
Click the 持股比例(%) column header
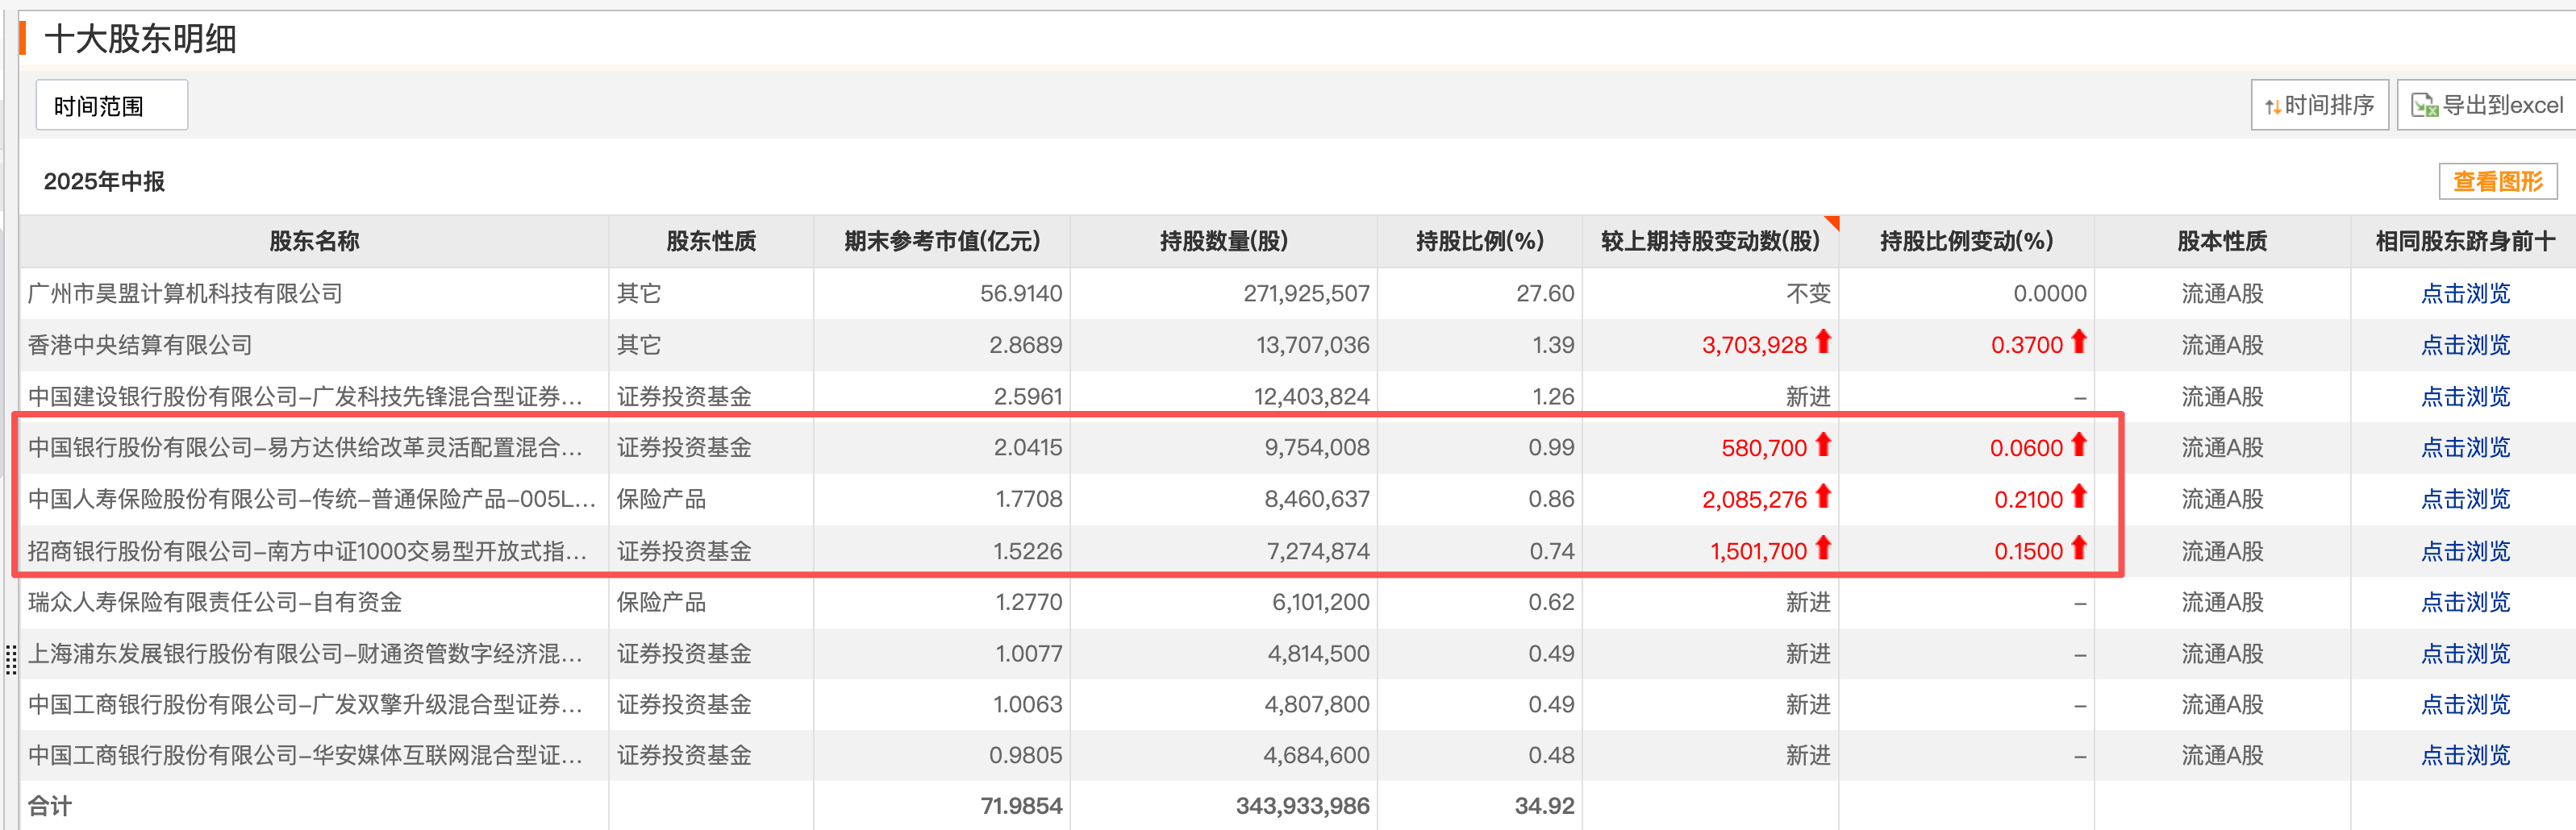click(1480, 241)
